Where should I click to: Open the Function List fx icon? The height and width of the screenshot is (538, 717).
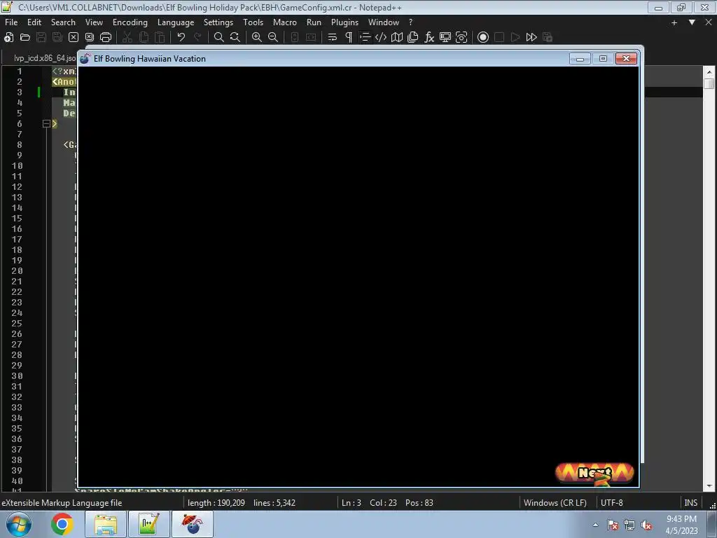(429, 38)
